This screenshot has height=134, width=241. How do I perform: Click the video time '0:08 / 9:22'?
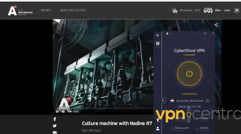pos(73,111)
